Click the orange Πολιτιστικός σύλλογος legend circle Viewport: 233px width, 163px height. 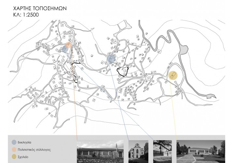[14, 150]
